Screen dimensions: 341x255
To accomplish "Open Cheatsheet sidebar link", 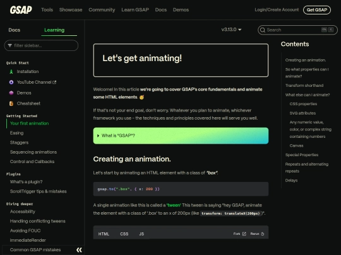I will (x=28, y=103).
